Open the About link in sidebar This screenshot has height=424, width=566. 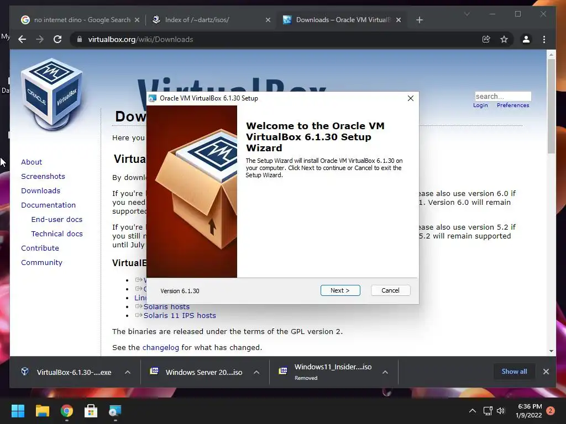click(x=32, y=162)
